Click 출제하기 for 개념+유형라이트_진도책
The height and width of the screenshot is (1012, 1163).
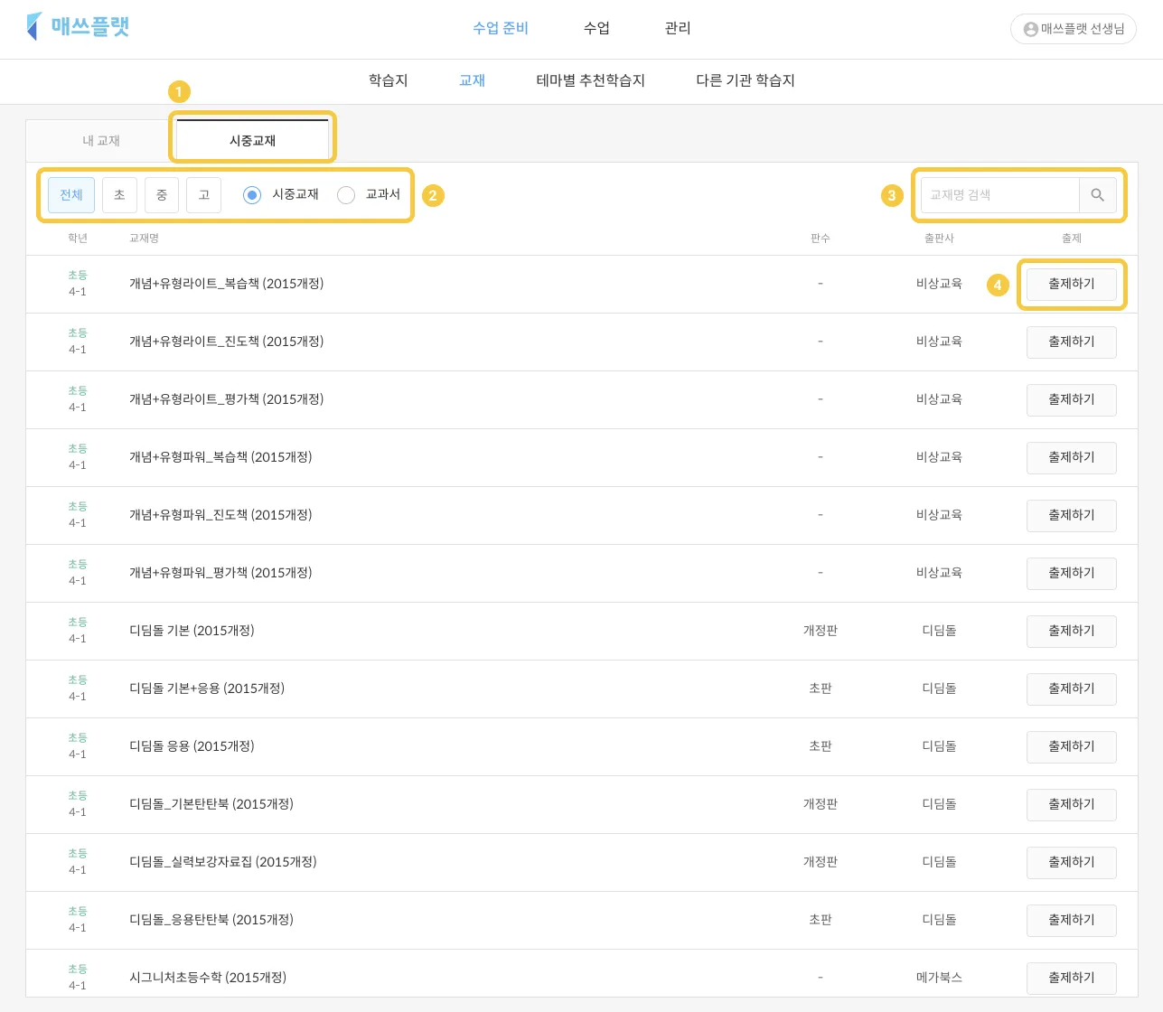tap(1072, 342)
